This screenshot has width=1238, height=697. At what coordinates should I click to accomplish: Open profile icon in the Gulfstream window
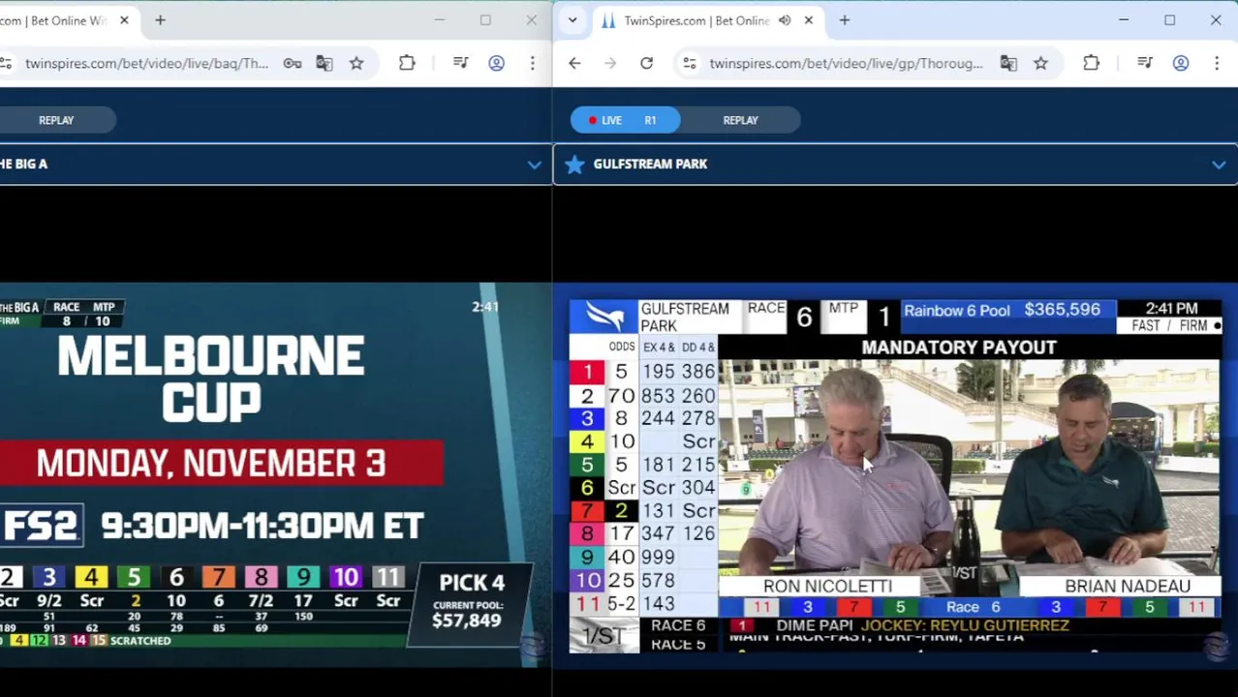coord(1181,63)
